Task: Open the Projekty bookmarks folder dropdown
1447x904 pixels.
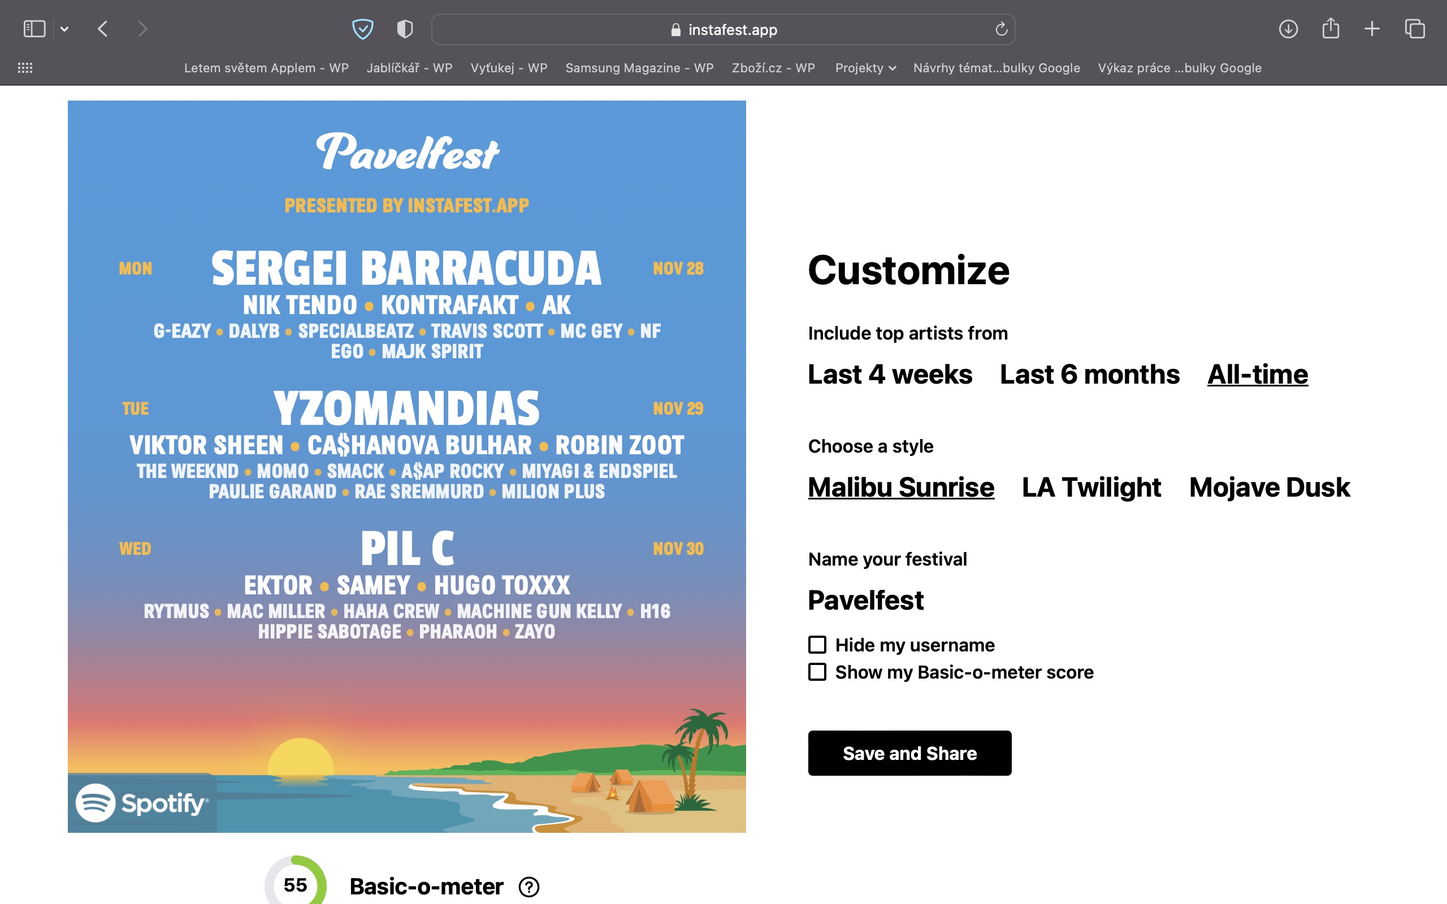Action: tap(865, 68)
